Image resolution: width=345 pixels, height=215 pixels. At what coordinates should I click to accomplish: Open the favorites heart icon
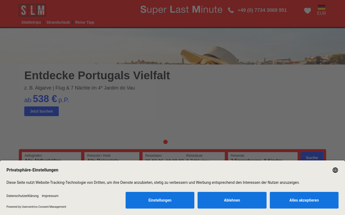pyautogui.click(x=308, y=10)
